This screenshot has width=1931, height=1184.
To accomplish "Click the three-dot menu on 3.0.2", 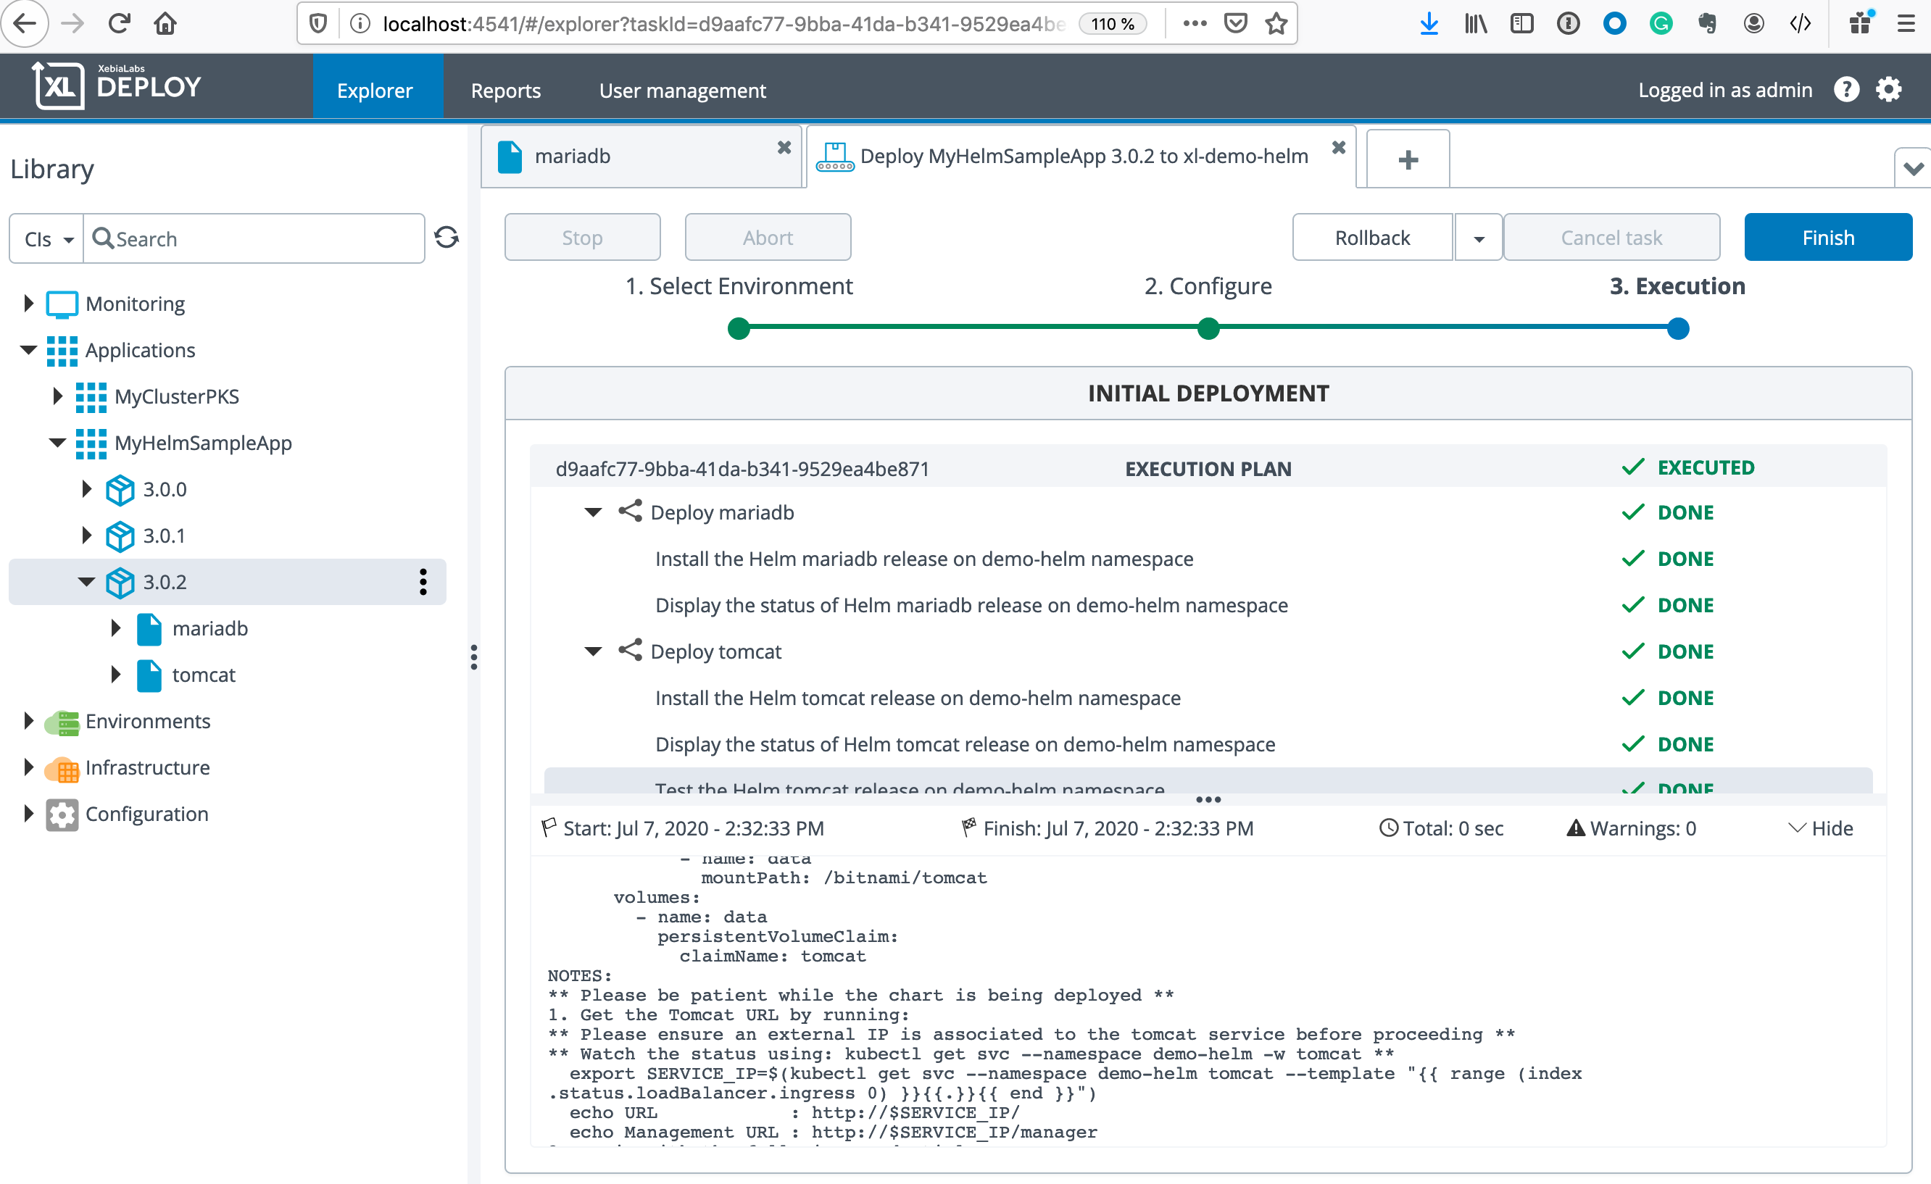I will click(x=423, y=581).
